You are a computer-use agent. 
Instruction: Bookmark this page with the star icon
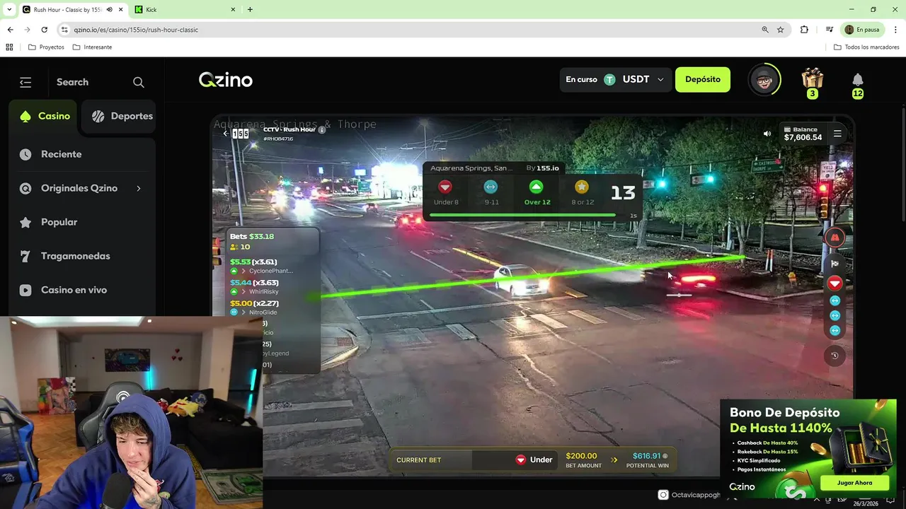tap(781, 30)
